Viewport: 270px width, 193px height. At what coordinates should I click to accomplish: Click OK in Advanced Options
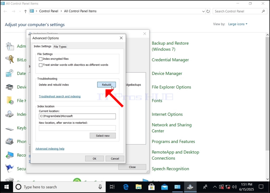pos(94,159)
